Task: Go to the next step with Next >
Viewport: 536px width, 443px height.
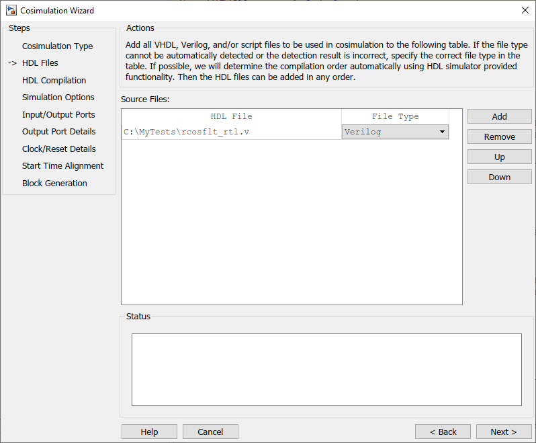Action: click(503, 432)
